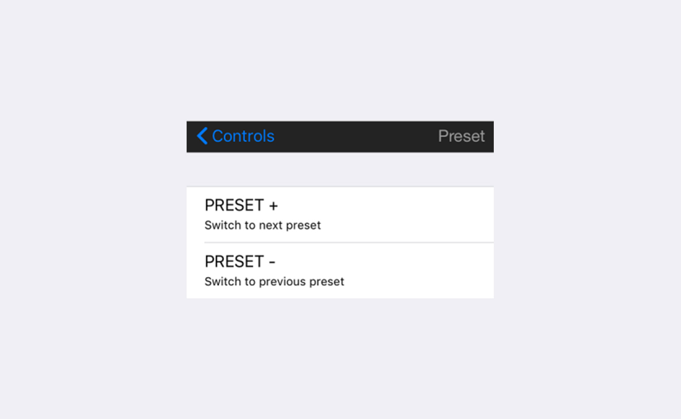Click the 'Switch to previous preset' description
The height and width of the screenshot is (419, 681).
point(274,282)
